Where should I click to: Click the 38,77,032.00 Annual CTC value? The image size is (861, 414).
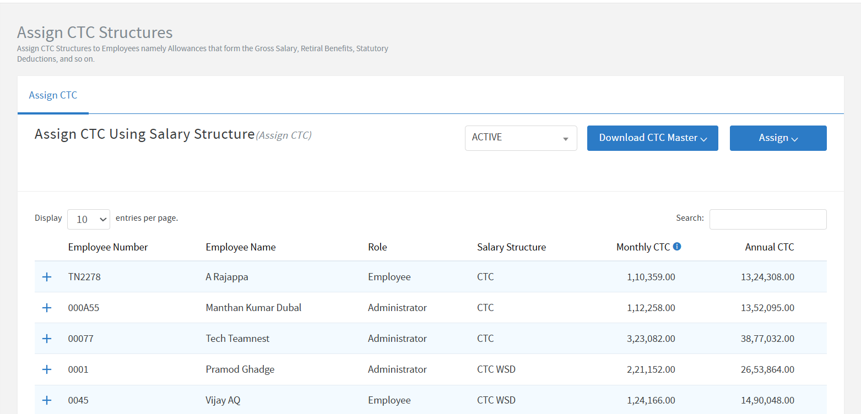tap(767, 339)
